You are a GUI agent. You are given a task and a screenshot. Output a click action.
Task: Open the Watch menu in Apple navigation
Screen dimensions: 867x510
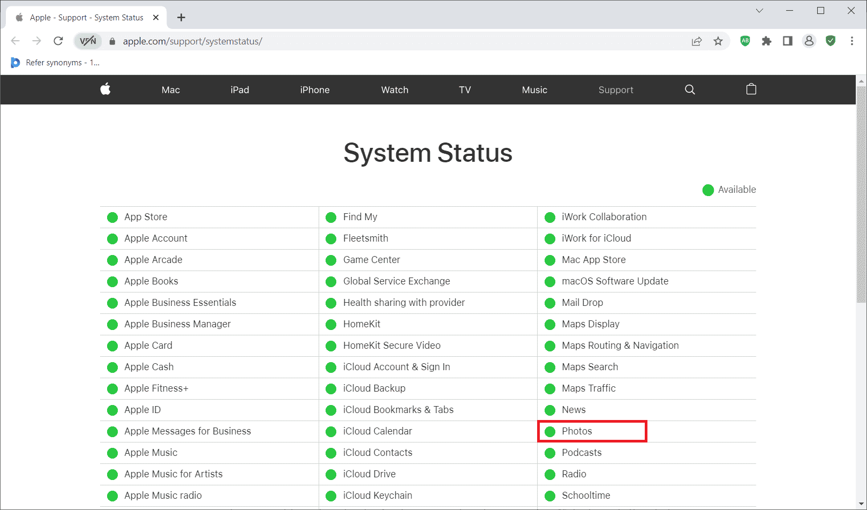pyautogui.click(x=395, y=90)
